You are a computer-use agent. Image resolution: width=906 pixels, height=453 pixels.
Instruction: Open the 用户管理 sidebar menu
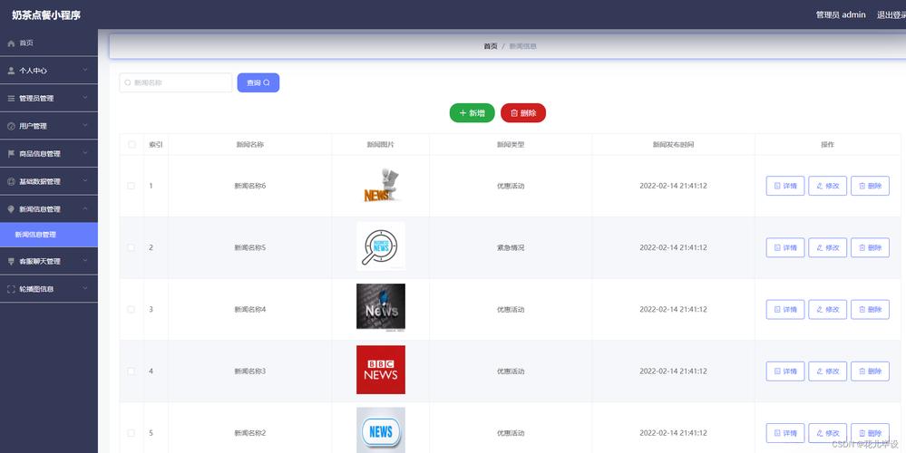[x=49, y=126]
